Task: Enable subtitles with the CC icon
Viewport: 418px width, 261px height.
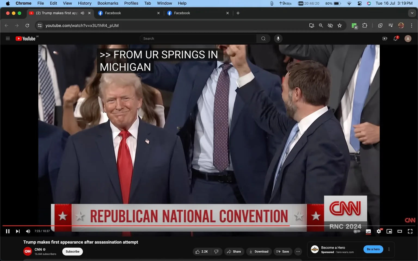Action: [368, 231]
